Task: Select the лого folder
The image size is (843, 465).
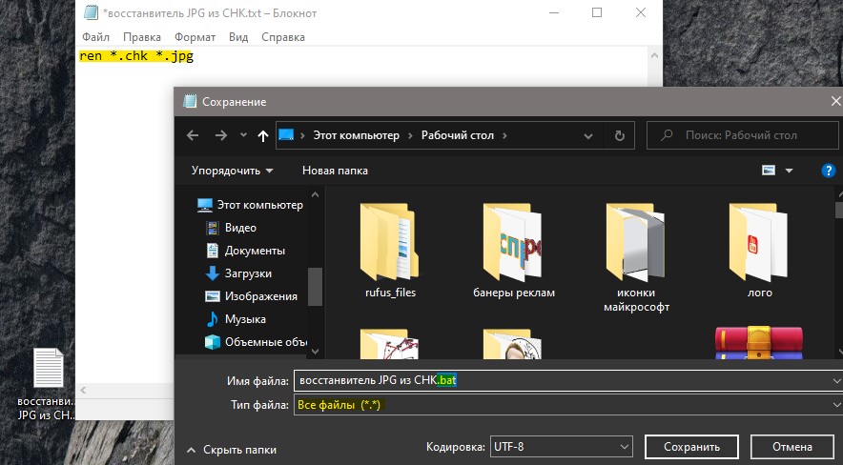Action: click(x=759, y=252)
